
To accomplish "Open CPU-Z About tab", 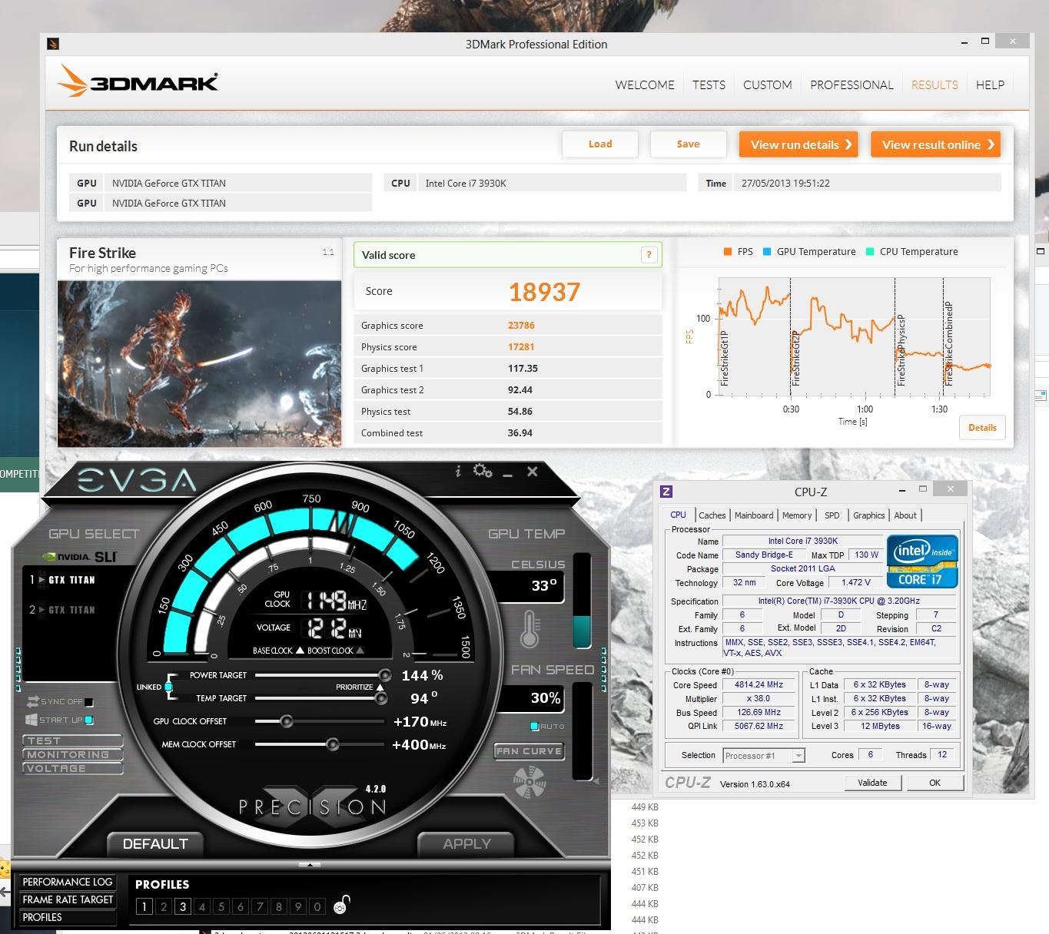I will click(905, 515).
